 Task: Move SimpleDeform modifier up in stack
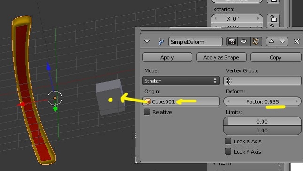pos(271,41)
